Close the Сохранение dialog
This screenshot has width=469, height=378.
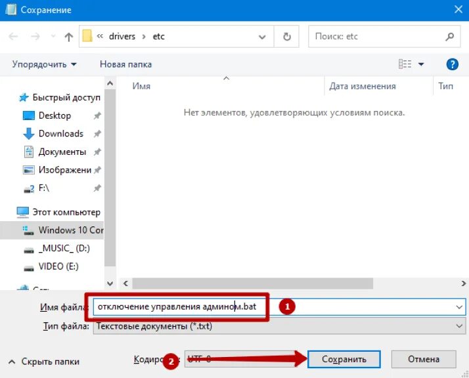458,10
